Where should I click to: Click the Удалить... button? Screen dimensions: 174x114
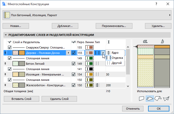click(158, 26)
